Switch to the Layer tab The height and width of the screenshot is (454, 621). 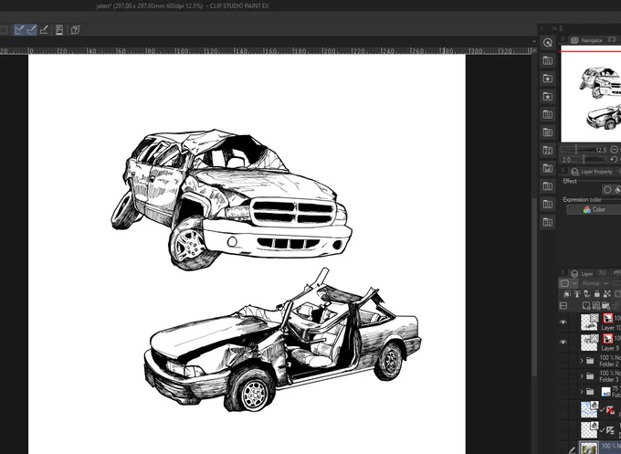582,274
